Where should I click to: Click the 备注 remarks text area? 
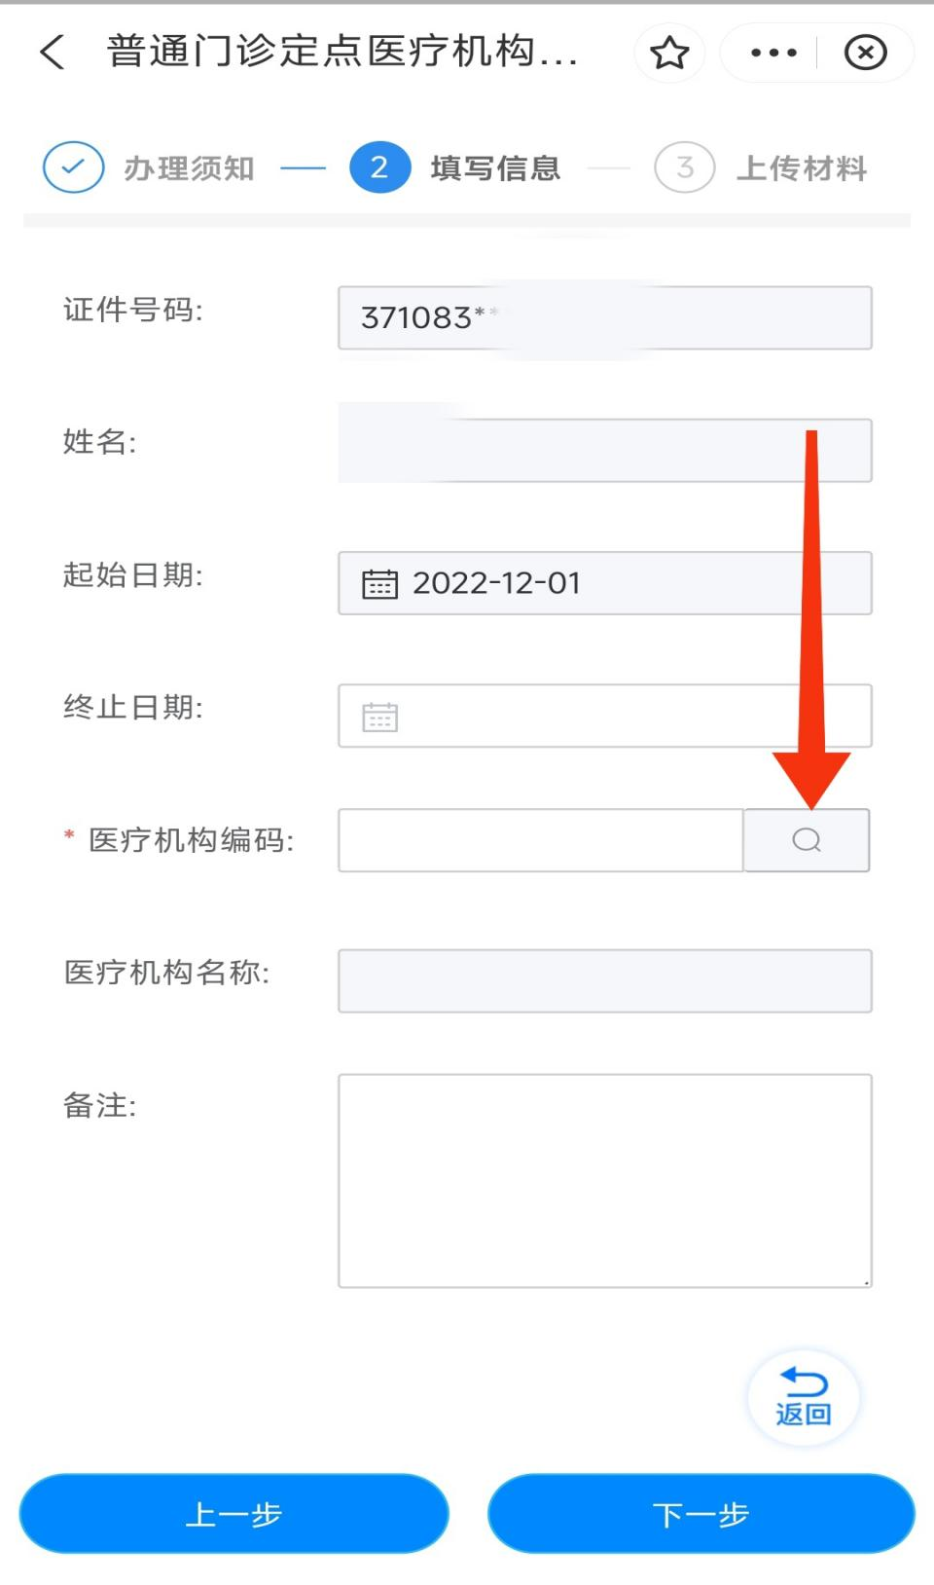[x=604, y=1180]
